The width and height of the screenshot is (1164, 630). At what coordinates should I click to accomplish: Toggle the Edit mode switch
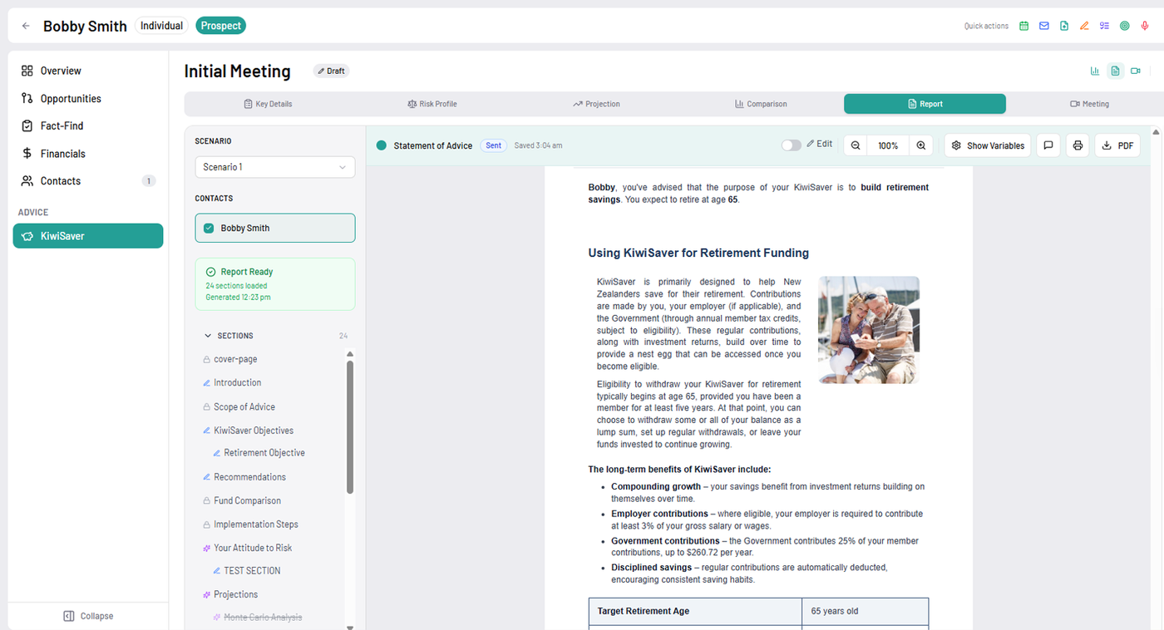point(791,145)
